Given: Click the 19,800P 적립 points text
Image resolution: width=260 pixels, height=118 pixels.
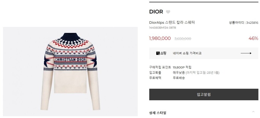Looking at the screenshot, I should tap(182, 67).
